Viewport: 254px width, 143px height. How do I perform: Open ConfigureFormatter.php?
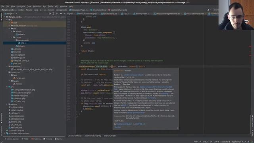(x=23, y=90)
